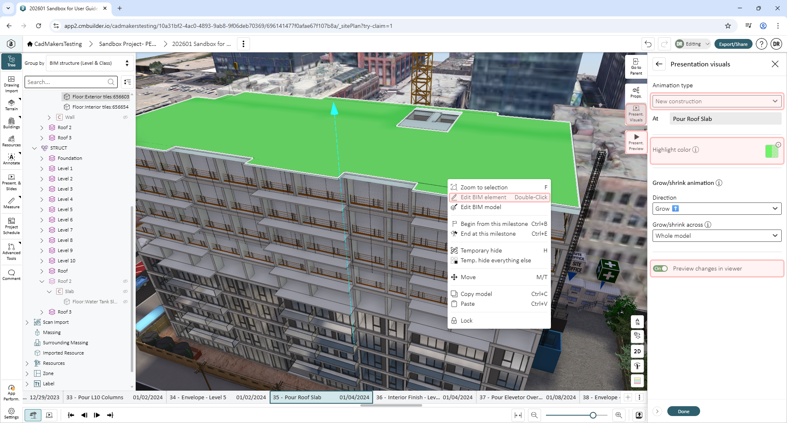Start the Present. Preview
Image resolution: width=787 pixels, height=423 pixels.
point(636,142)
